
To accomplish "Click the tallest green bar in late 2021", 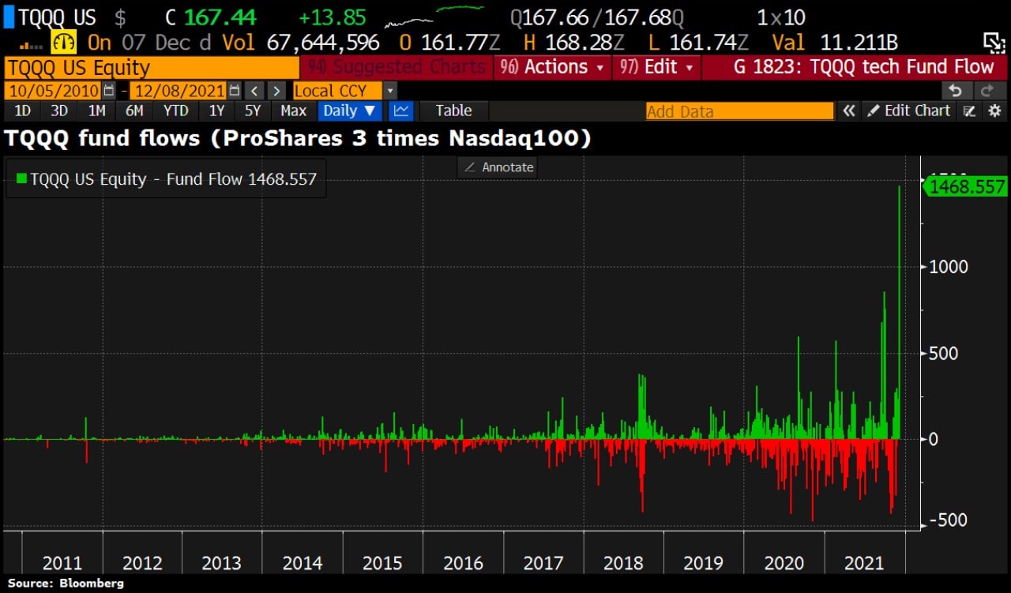I will [900, 312].
